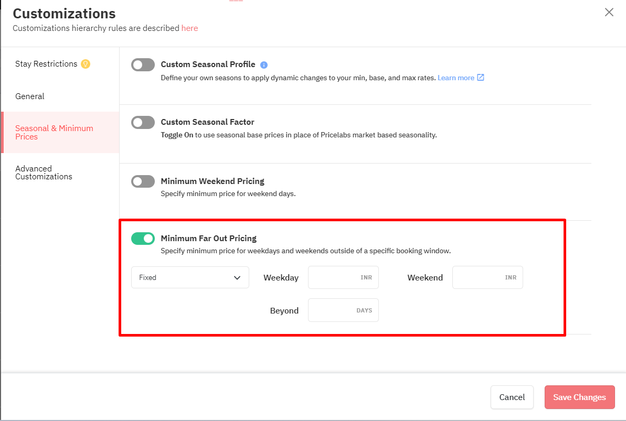Click 'Specify minimum price for weekend days.' text
The image size is (626, 421).
(228, 194)
